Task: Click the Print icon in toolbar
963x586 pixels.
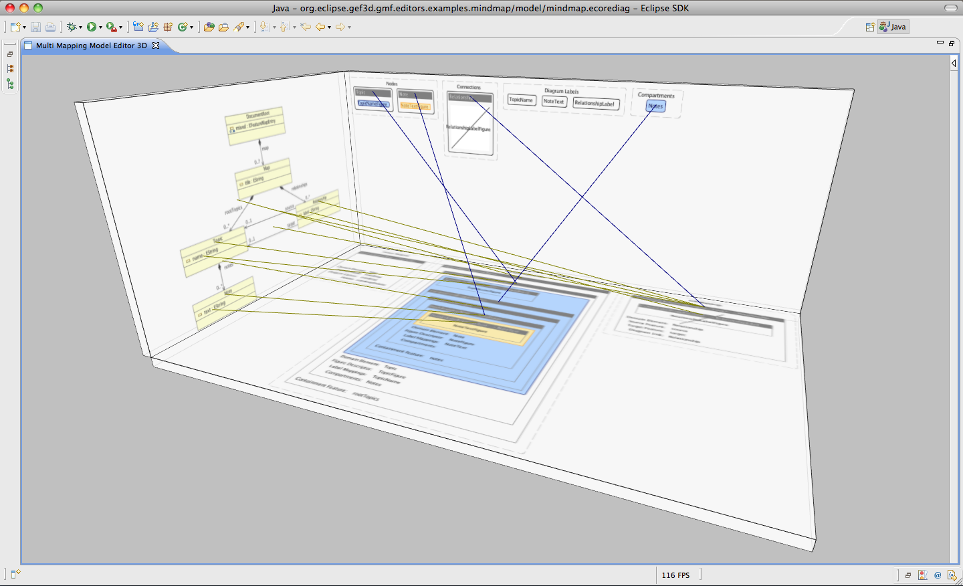Action: pyautogui.click(x=50, y=27)
